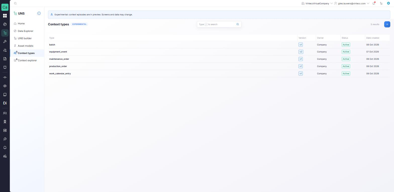Image resolution: width=394 pixels, height=192 pixels.
Task: Open the giles.lauwers@vintecc.com user menu
Action: (x=352, y=4)
